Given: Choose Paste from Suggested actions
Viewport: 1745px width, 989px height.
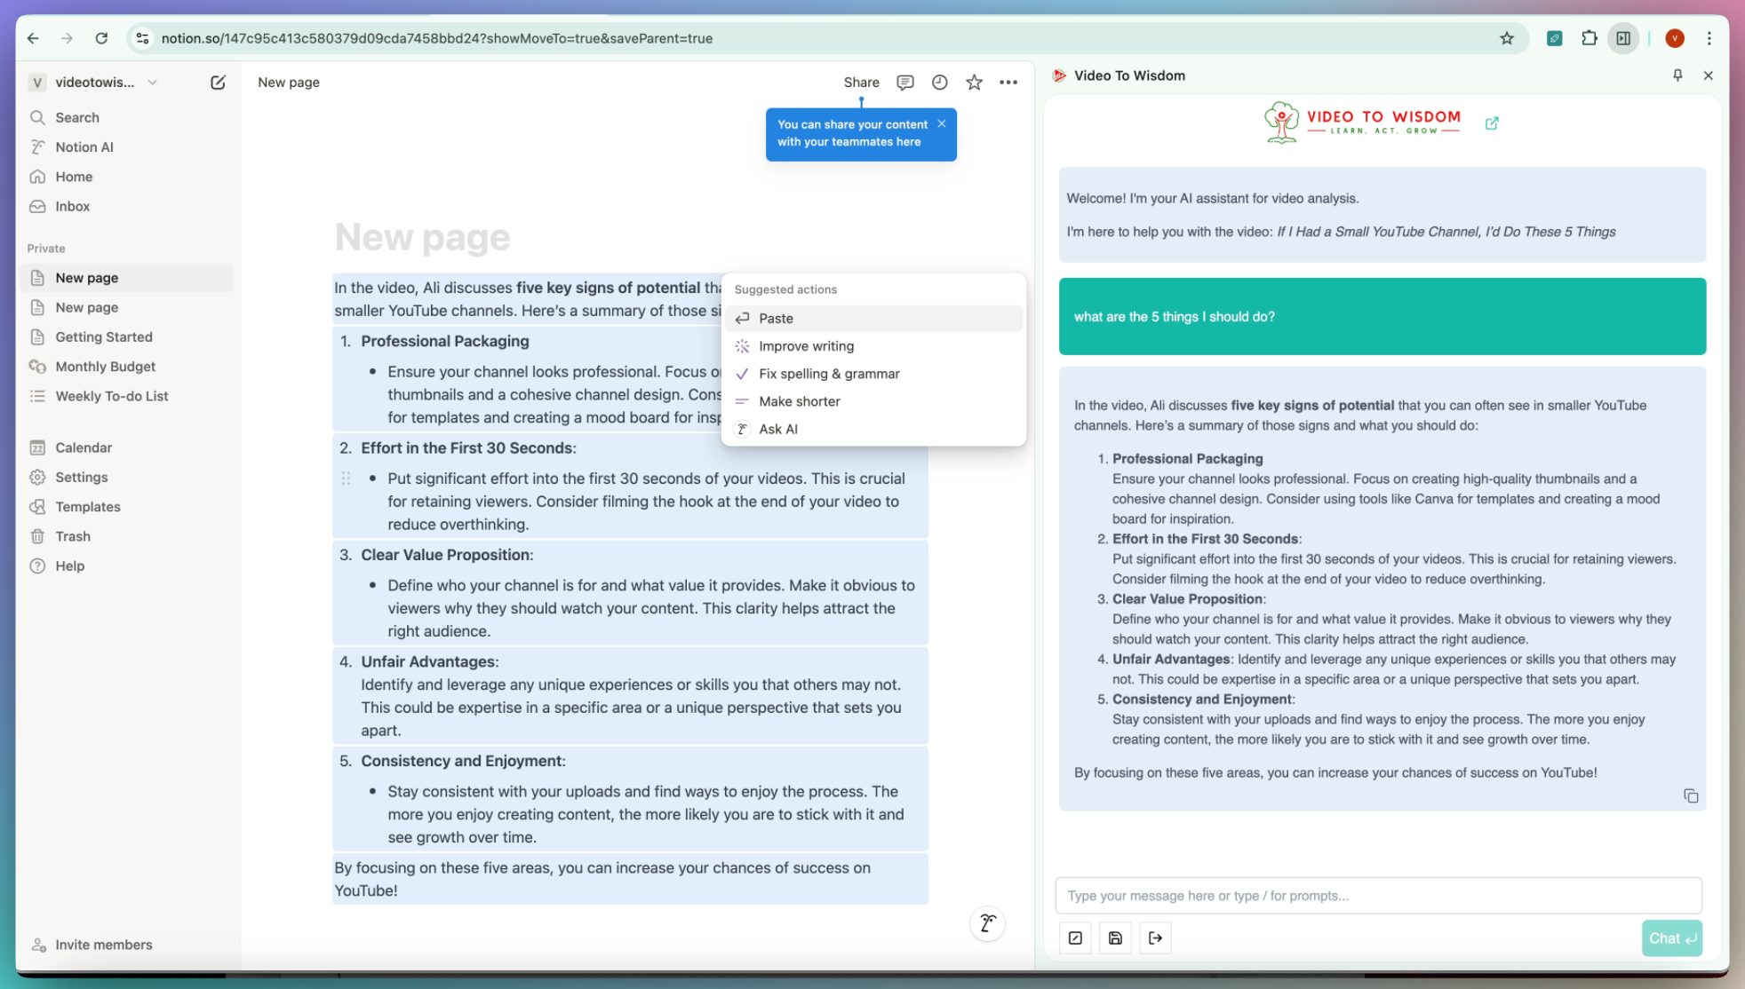Looking at the screenshot, I should click(873, 318).
